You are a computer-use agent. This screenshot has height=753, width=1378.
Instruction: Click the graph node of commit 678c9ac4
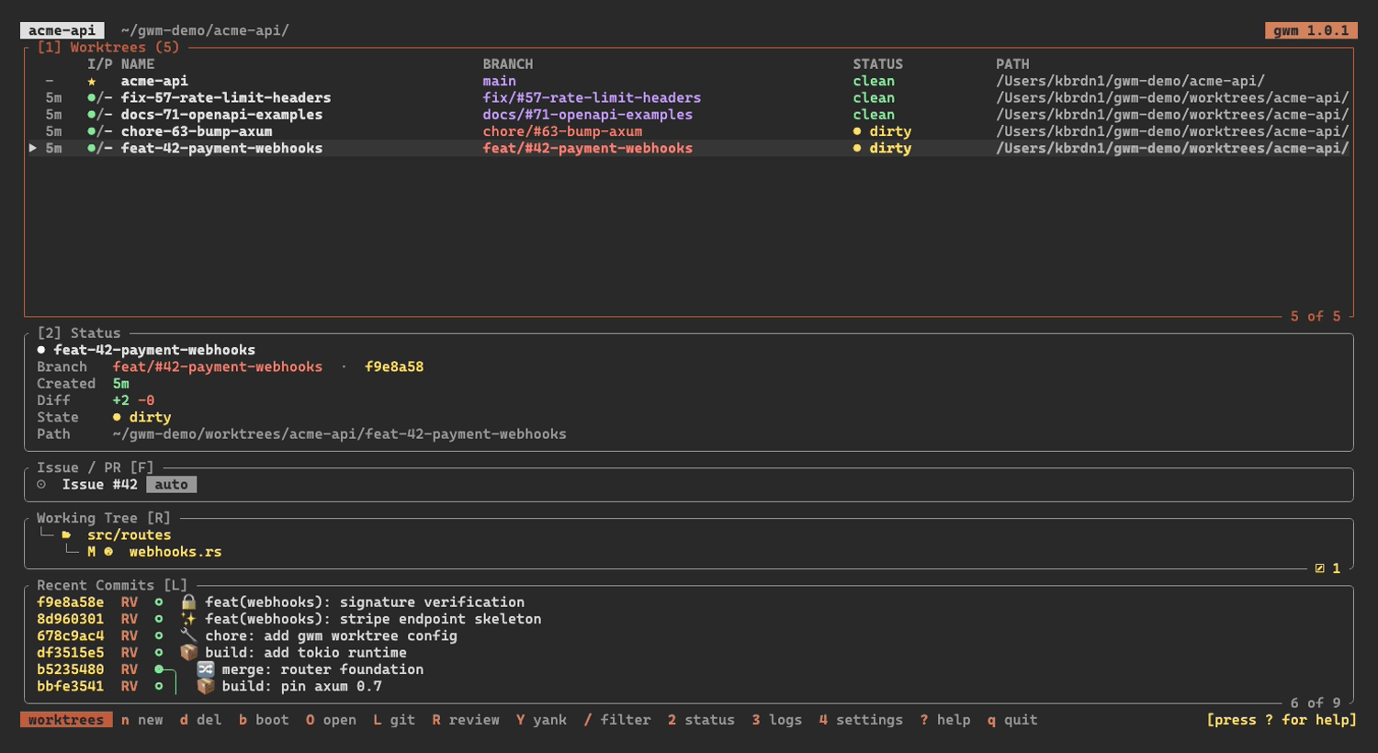[159, 635]
